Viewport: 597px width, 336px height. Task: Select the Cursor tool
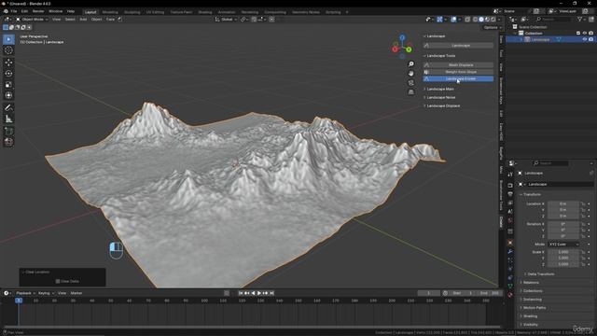pyautogui.click(x=8, y=50)
